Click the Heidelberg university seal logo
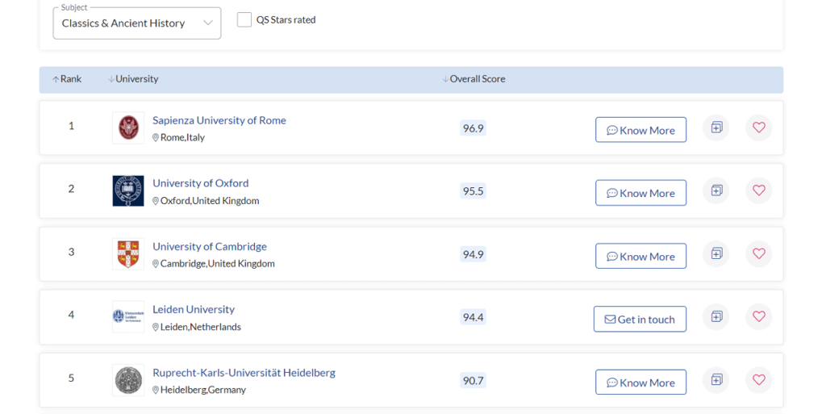The height and width of the screenshot is (414, 826). [128, 380]
